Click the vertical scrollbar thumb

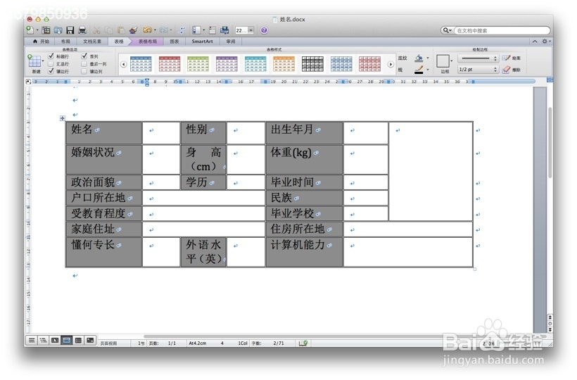(550, 142)
